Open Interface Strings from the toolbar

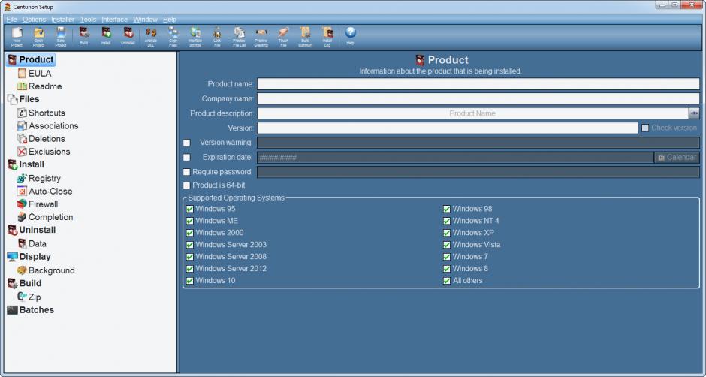pyautogui.click(x=195, y=37)
